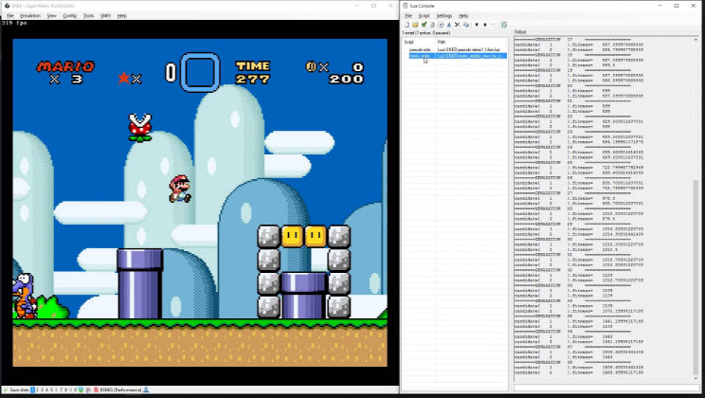Click the BSNES core icon in status bar
The width and height of the screenshot is (705, 398).
(x=94, y=389)
